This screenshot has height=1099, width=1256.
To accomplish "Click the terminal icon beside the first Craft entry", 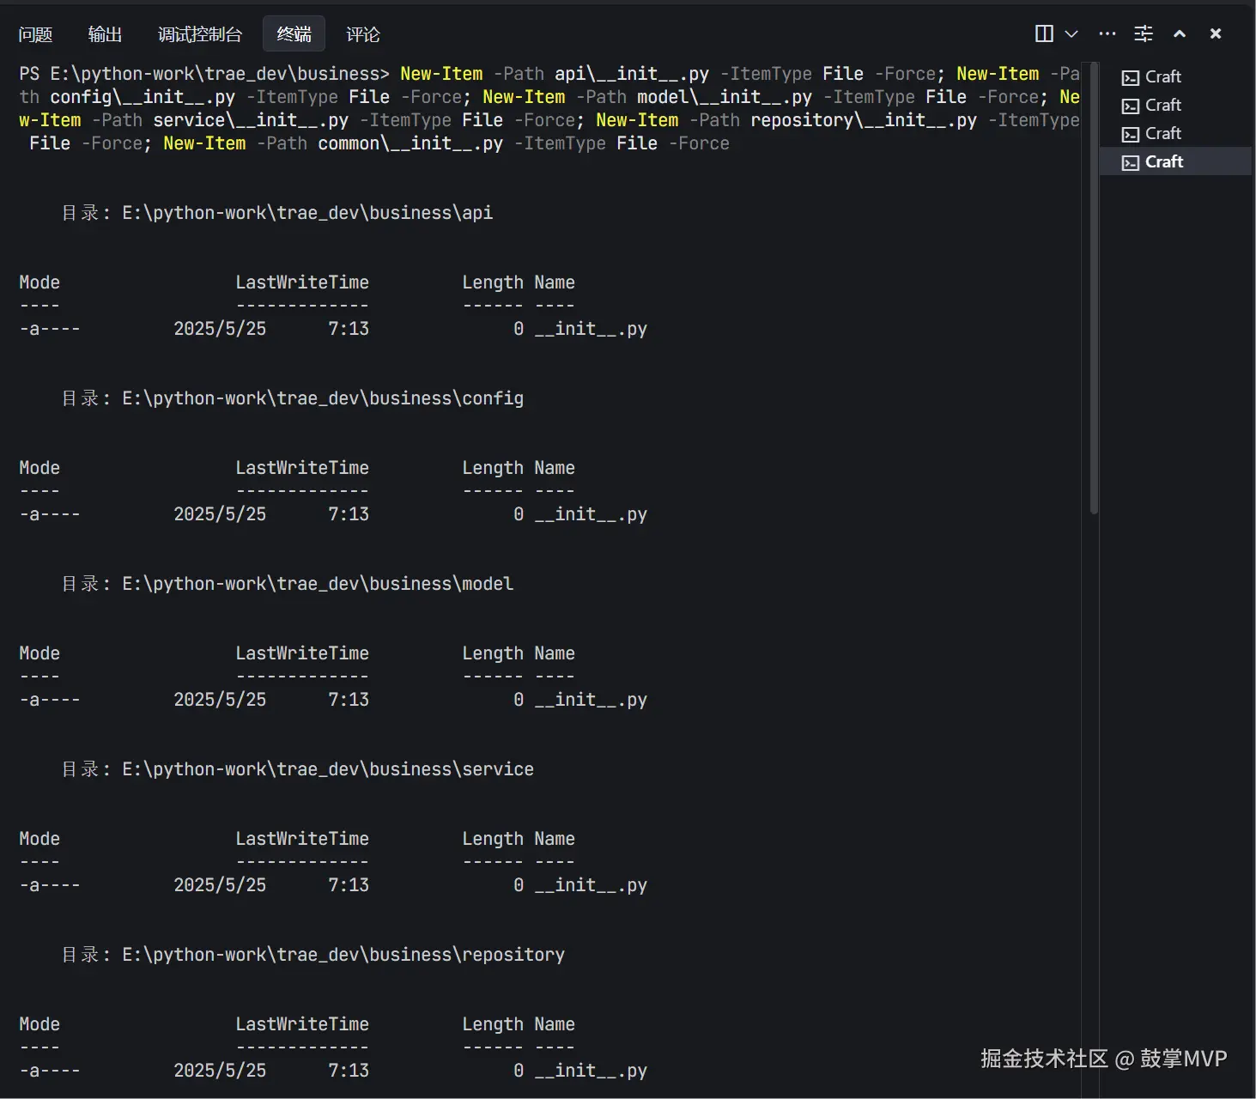I will pos(1131,76).
